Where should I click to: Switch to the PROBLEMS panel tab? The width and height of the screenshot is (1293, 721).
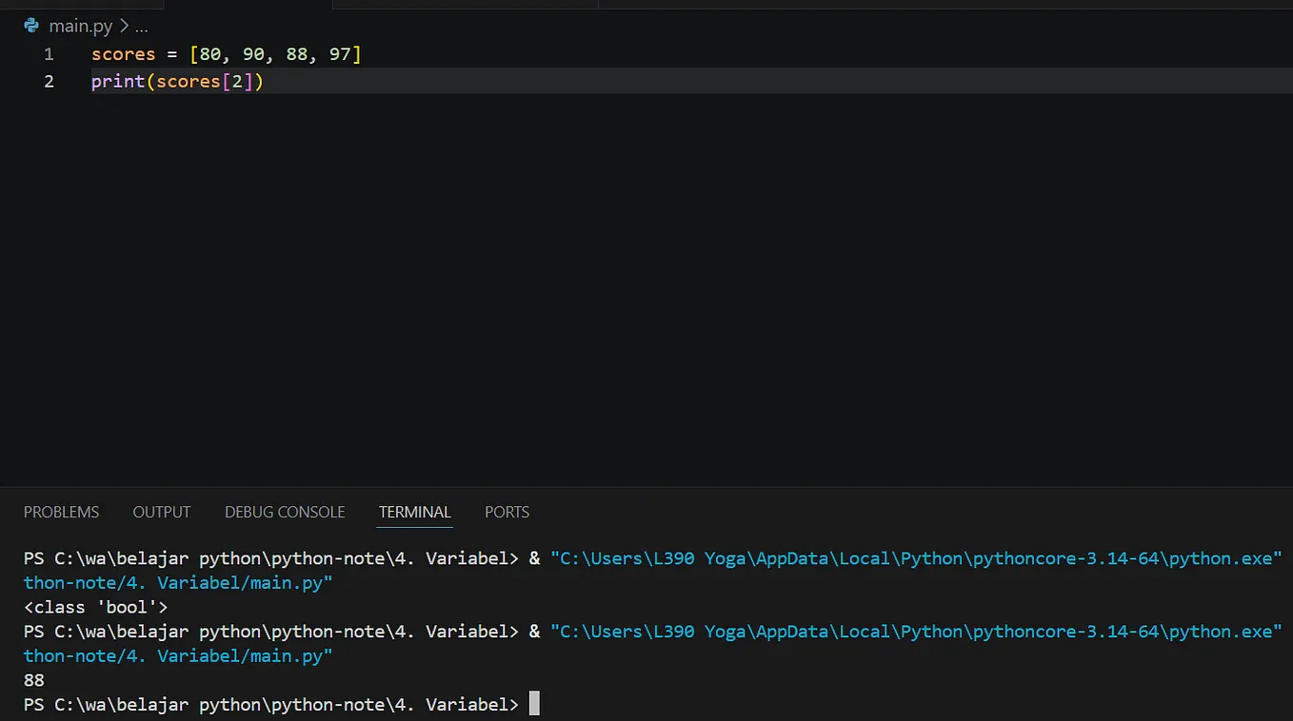coord(61,512)
